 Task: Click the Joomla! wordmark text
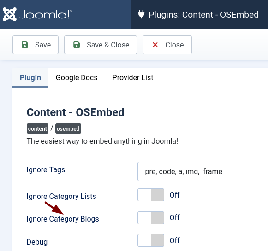tap(46, 14)
